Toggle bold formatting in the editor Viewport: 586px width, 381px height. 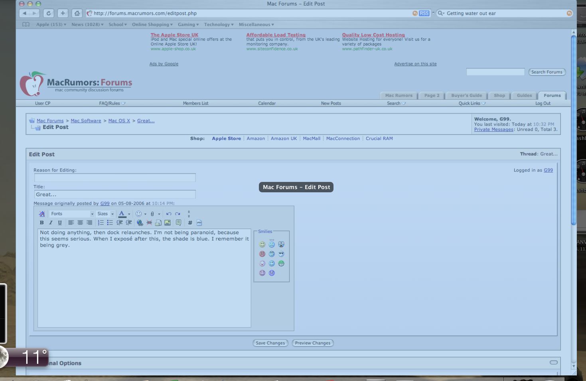tap(41, 223)
